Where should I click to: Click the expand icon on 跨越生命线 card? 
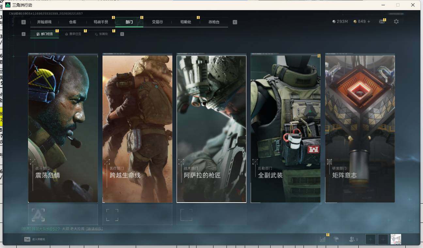tap(107, 162)
